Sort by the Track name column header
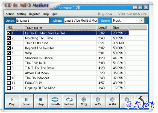This screenshot has height=113, width=158. tap(60, 28)
